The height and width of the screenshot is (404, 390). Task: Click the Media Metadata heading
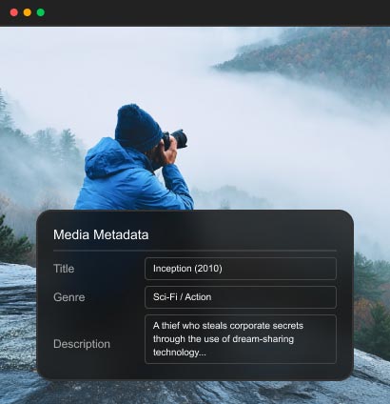(x=101, y=235)
